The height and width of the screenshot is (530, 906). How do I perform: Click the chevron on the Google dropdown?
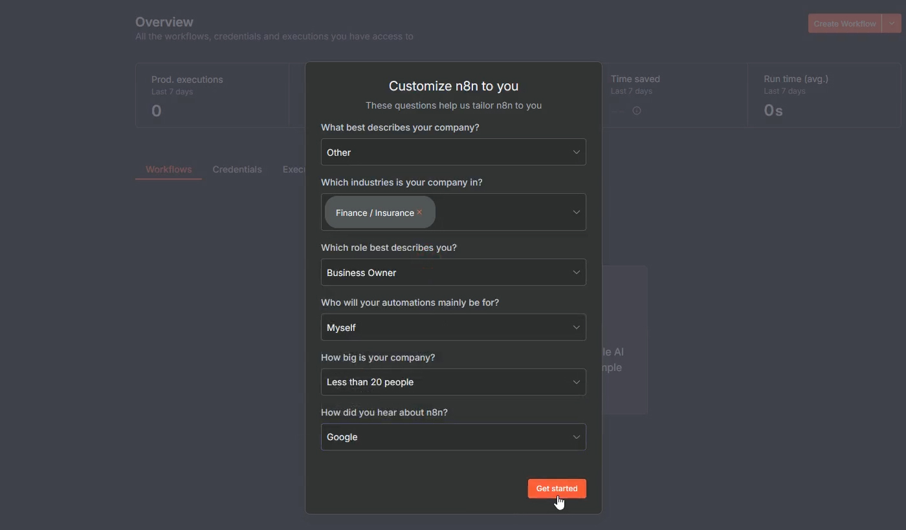[576, 437]
